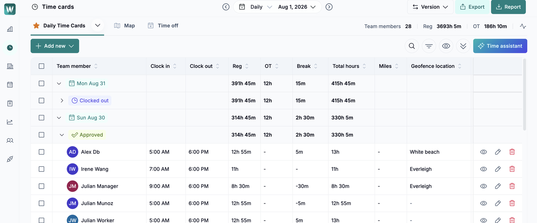Open the Aug 1, 2026 date picker
The height and width of the screenshot is (223, 537).
(297, 7)
